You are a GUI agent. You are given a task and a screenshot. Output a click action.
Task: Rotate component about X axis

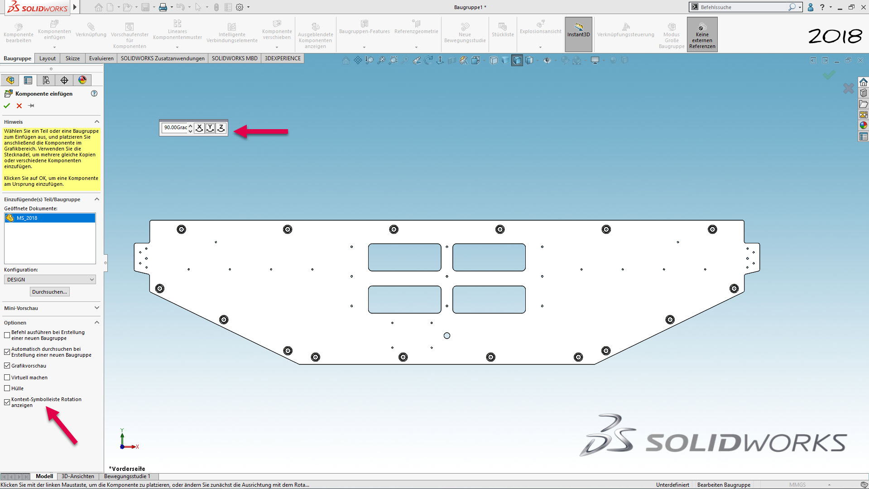[199, 128]
